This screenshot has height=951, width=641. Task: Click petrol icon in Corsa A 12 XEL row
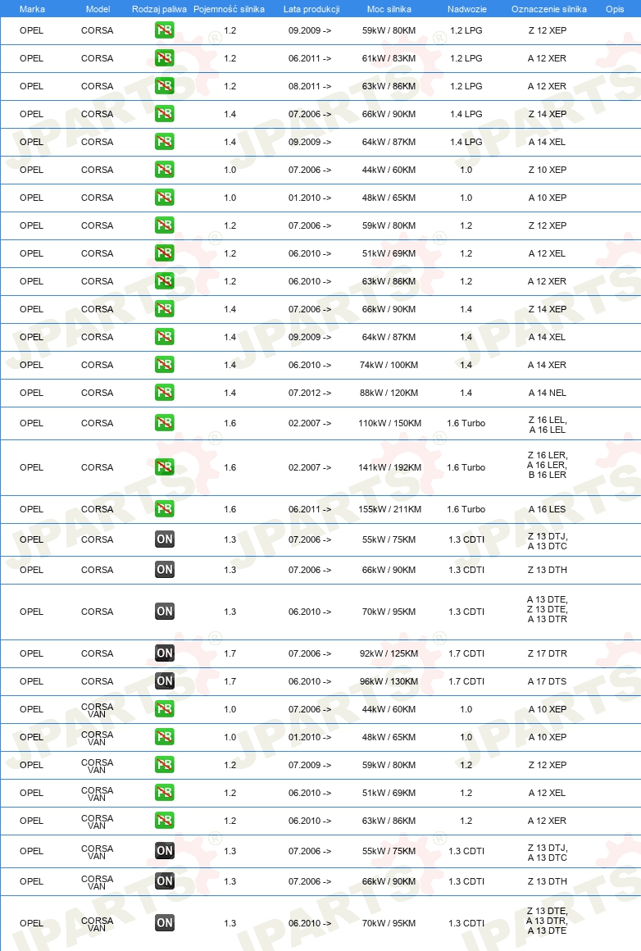pyautogui.click(x=164, y=253)
